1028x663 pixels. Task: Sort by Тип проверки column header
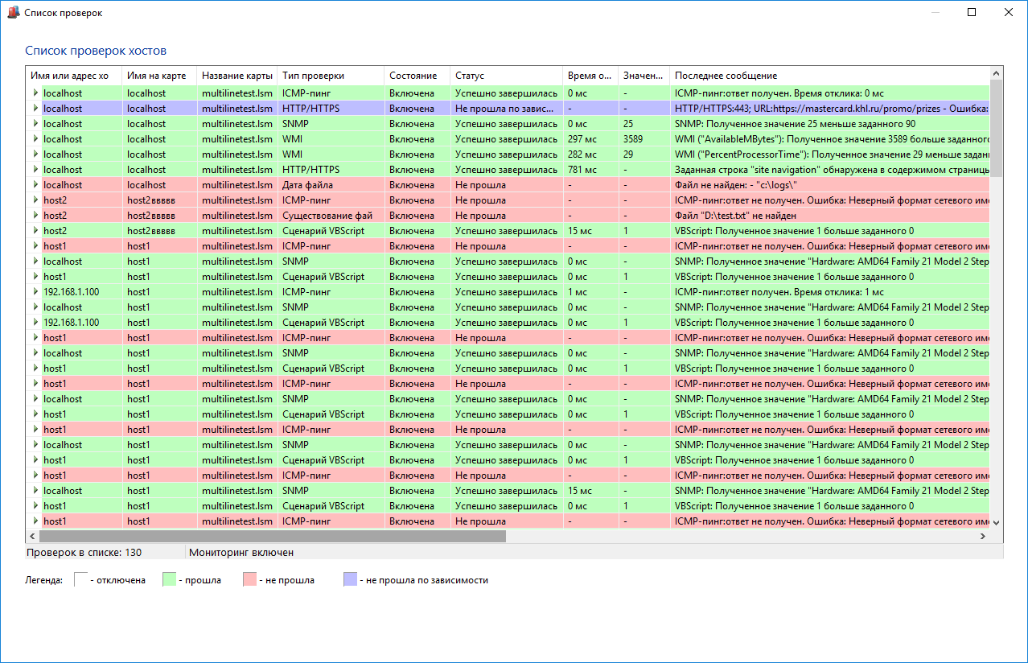pyautogui.click(x=331, y=76)
